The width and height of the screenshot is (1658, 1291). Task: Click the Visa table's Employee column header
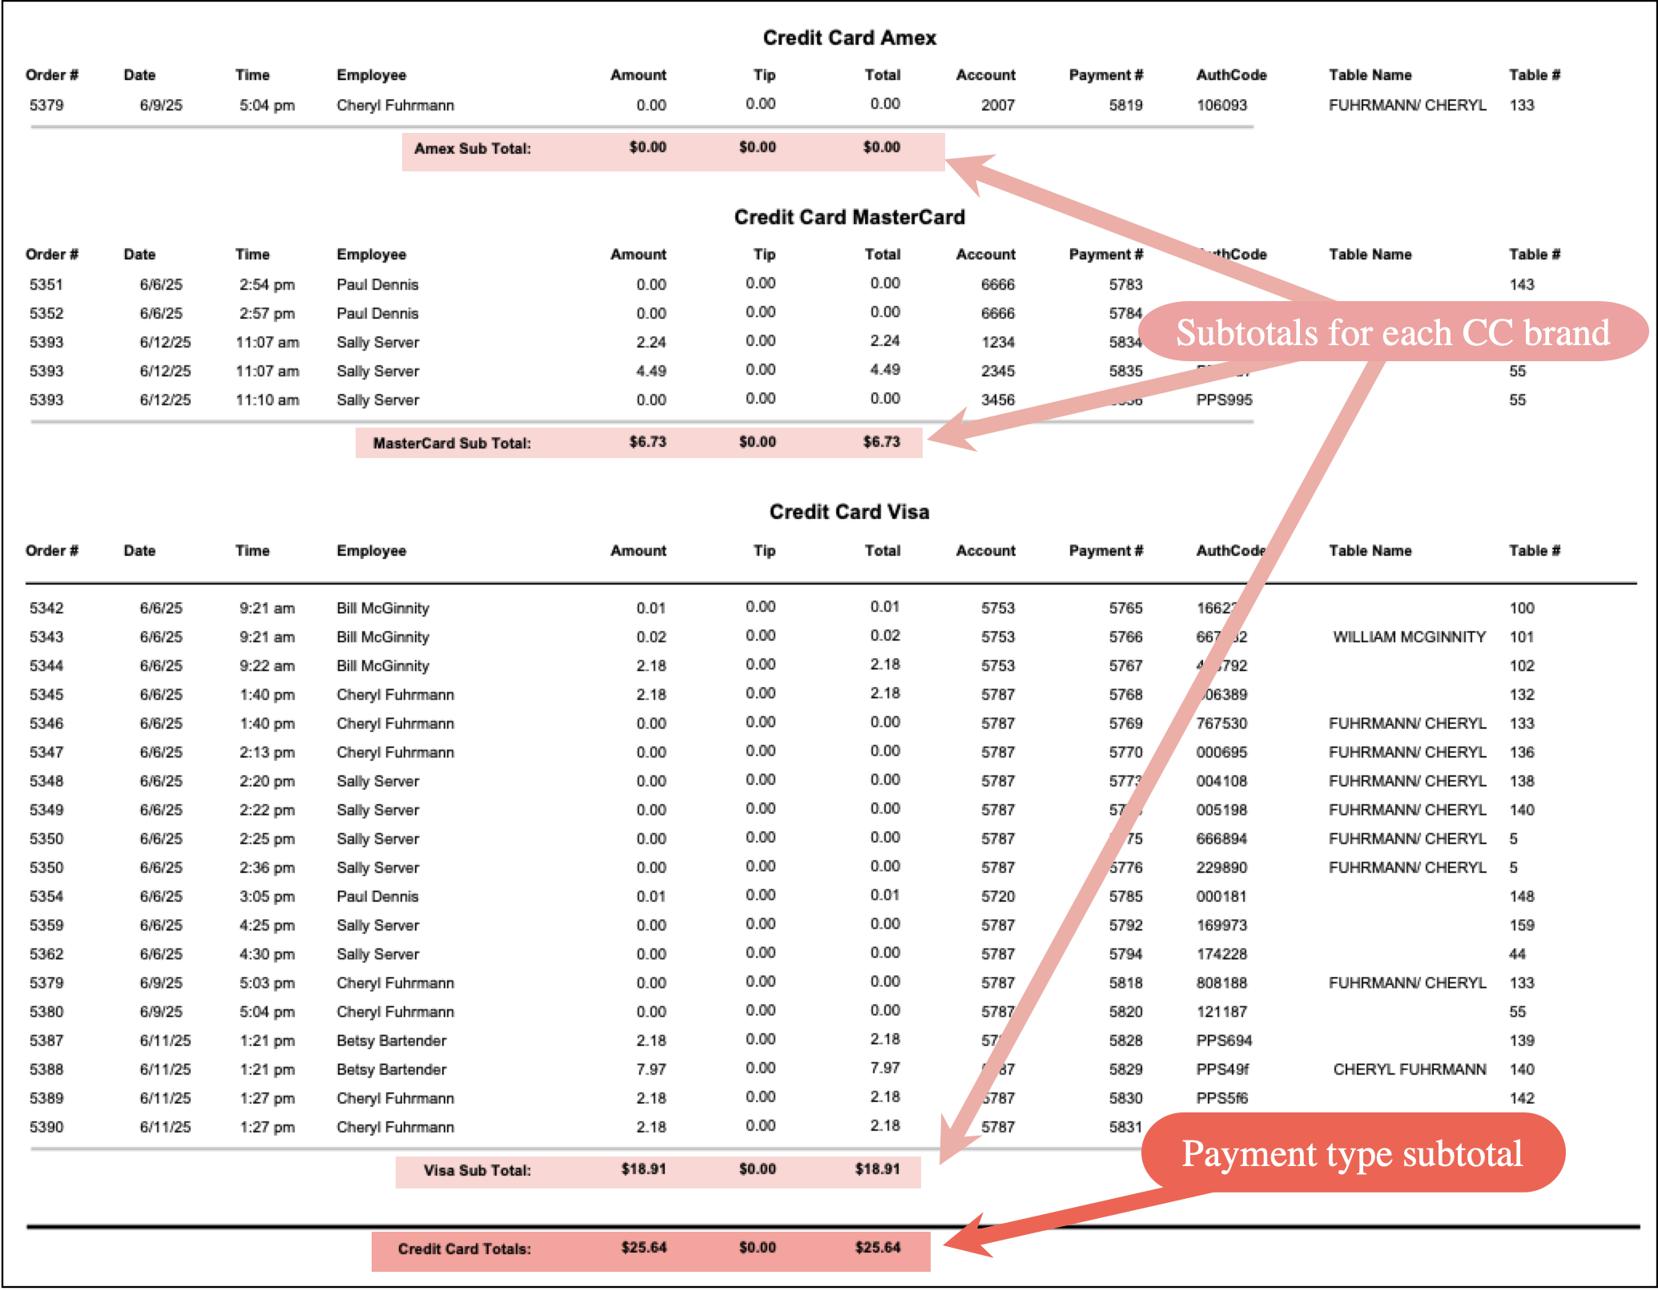(x=371, y=550)
